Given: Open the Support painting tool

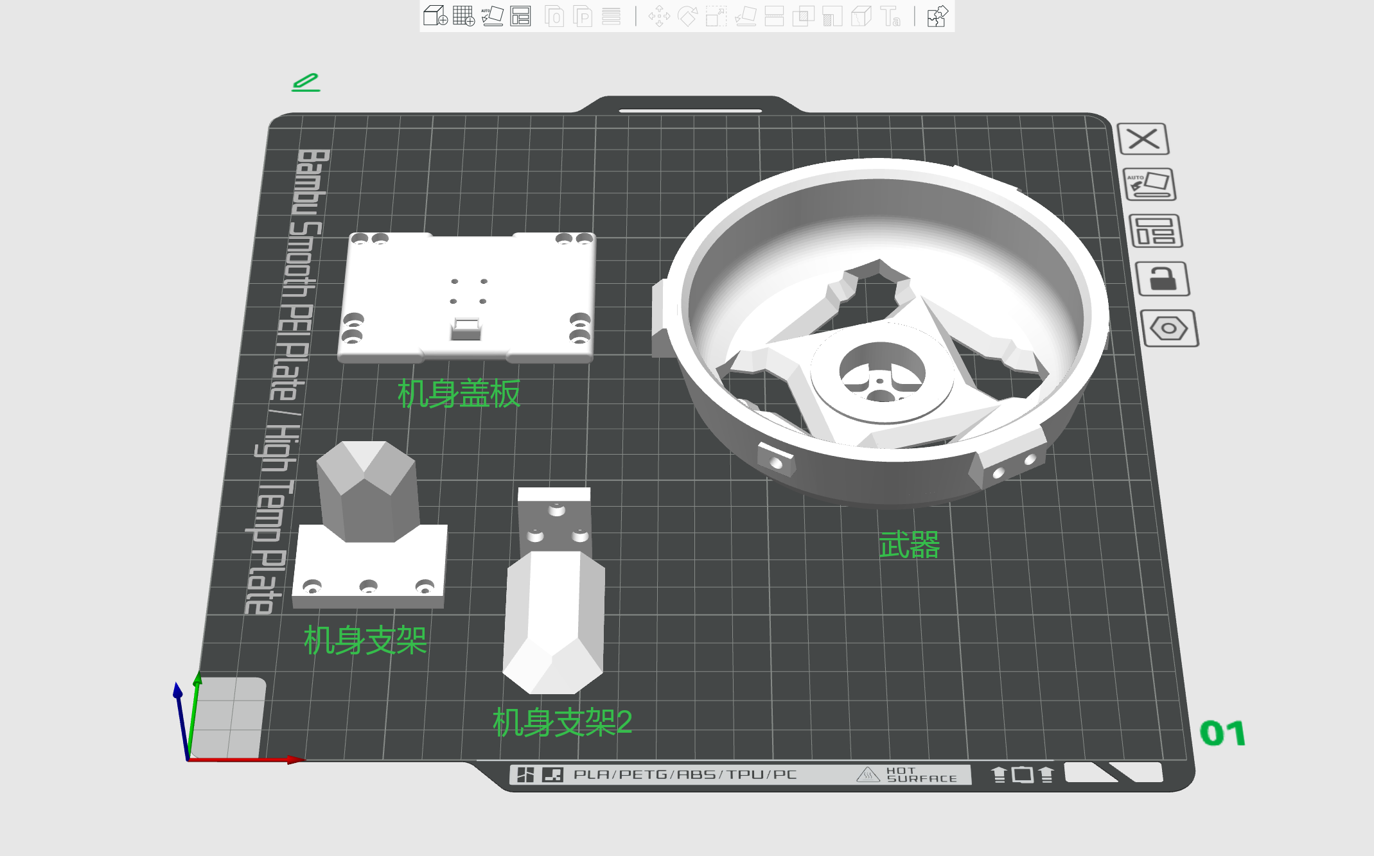Looking at the screenshot, I should tap(832, 16).
